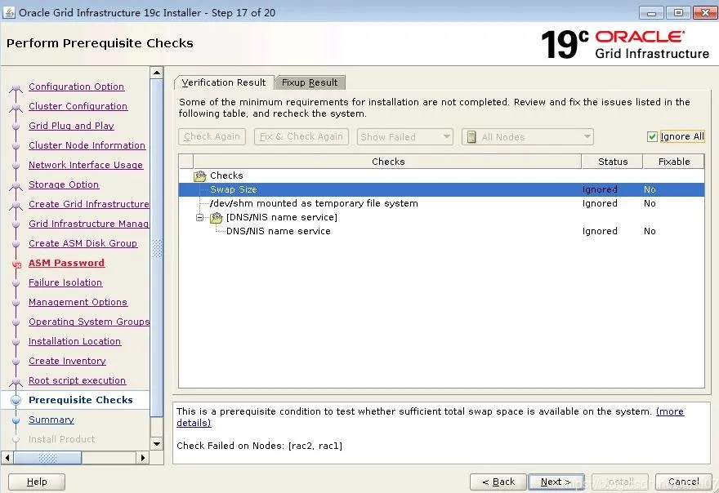Screen dimensions: 719x493
Task: Switch to the Fixup Result tab
Action: tap(310, 82)
